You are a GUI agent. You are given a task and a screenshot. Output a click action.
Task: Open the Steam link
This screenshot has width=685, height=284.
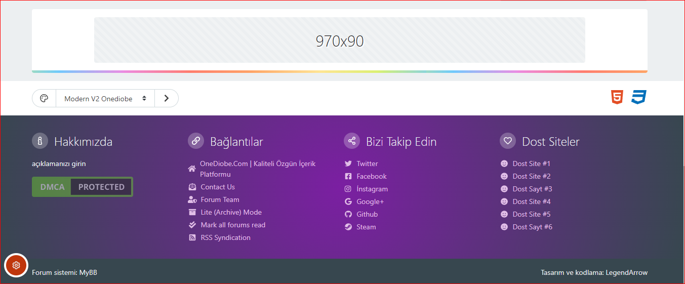coord(366,227)
